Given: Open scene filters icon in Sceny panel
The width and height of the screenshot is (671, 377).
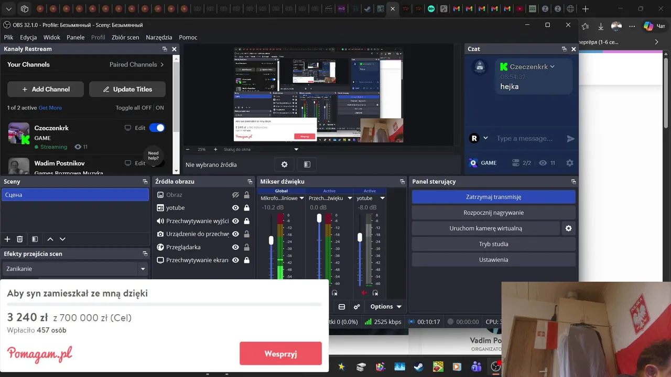Looking at the screenshot, I should click(x=35, y=239).
